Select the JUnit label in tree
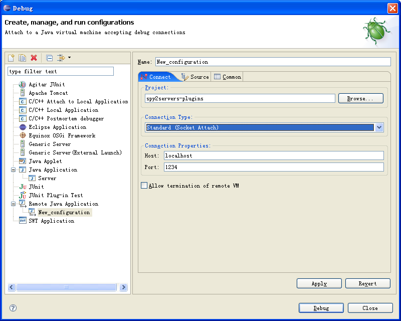The image size is (401, 321). [36, 187]
